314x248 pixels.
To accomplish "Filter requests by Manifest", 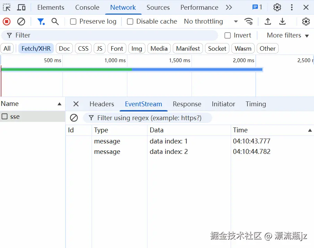I will point(188,49).
